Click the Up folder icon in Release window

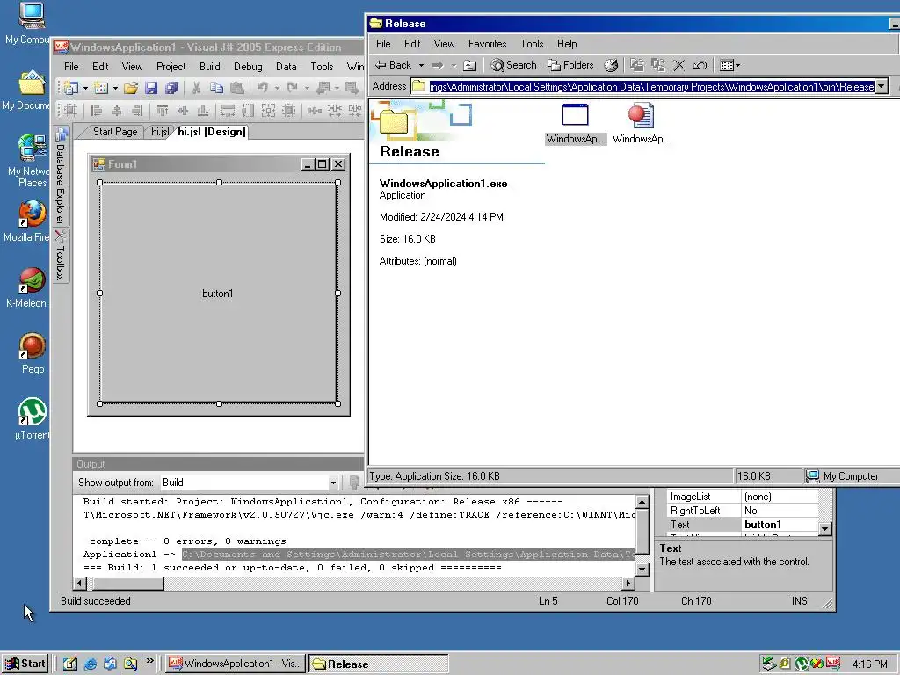pos(469,65)
